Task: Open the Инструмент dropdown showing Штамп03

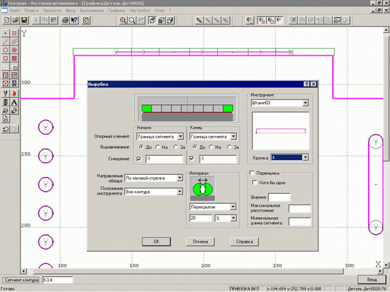Action: [280, 103]
